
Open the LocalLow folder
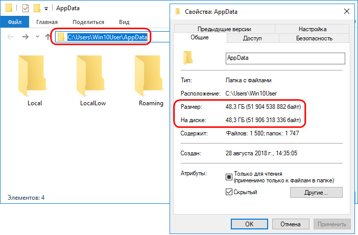tap(92, 80)
